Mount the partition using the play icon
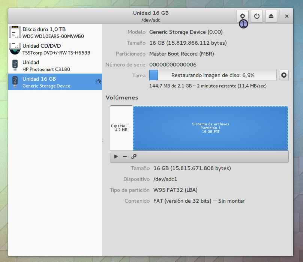 tap(116, 157)
